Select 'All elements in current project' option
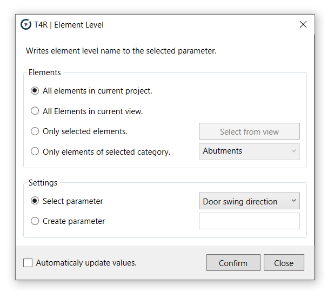This screenshot has height=298, width=334. pos(35,91)
